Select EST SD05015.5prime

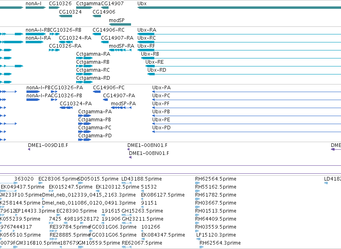(x=98, y=179)
